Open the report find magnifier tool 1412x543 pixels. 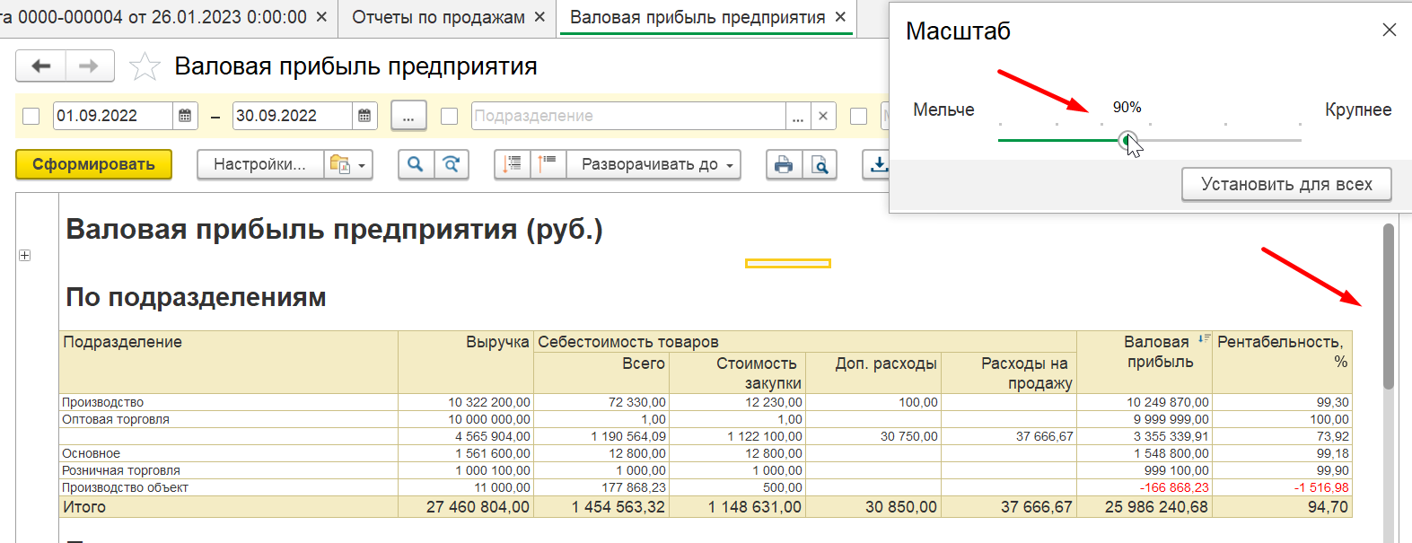click(416, 164)
